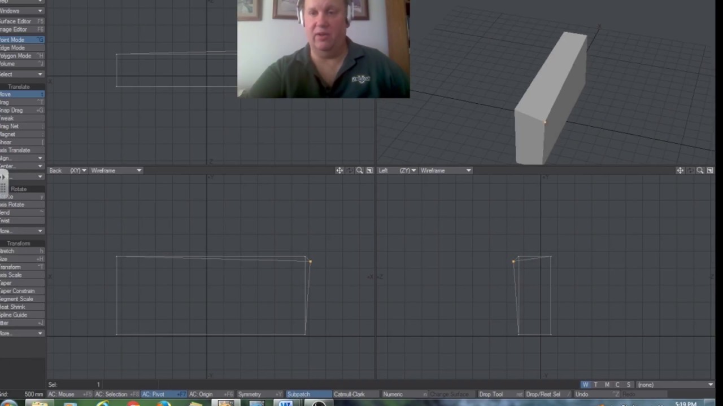Screen dimensions: 723x406
Task: Click the rotate icon in Back viewport
Action: click(350, 170)
